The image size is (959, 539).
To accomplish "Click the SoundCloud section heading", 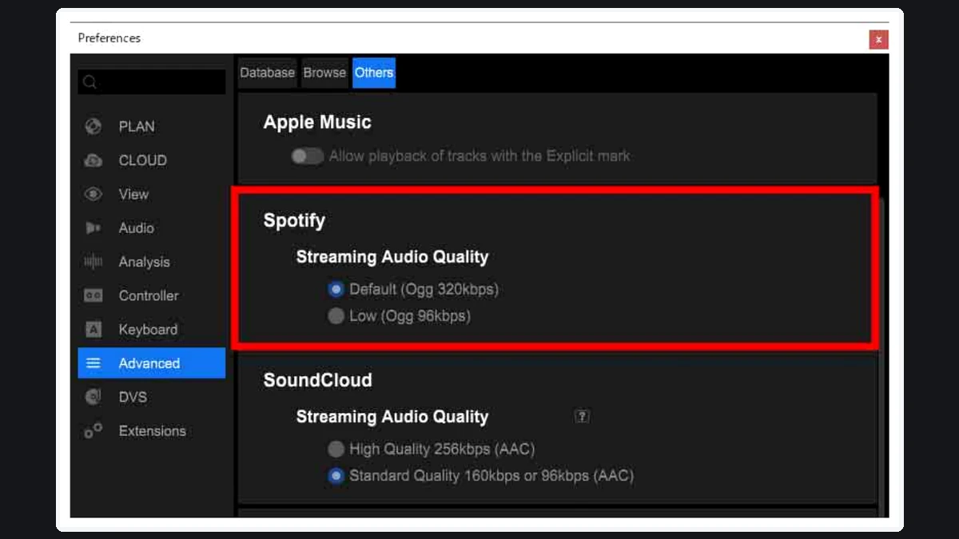I will pyautogui.click(x=318, y=380).
